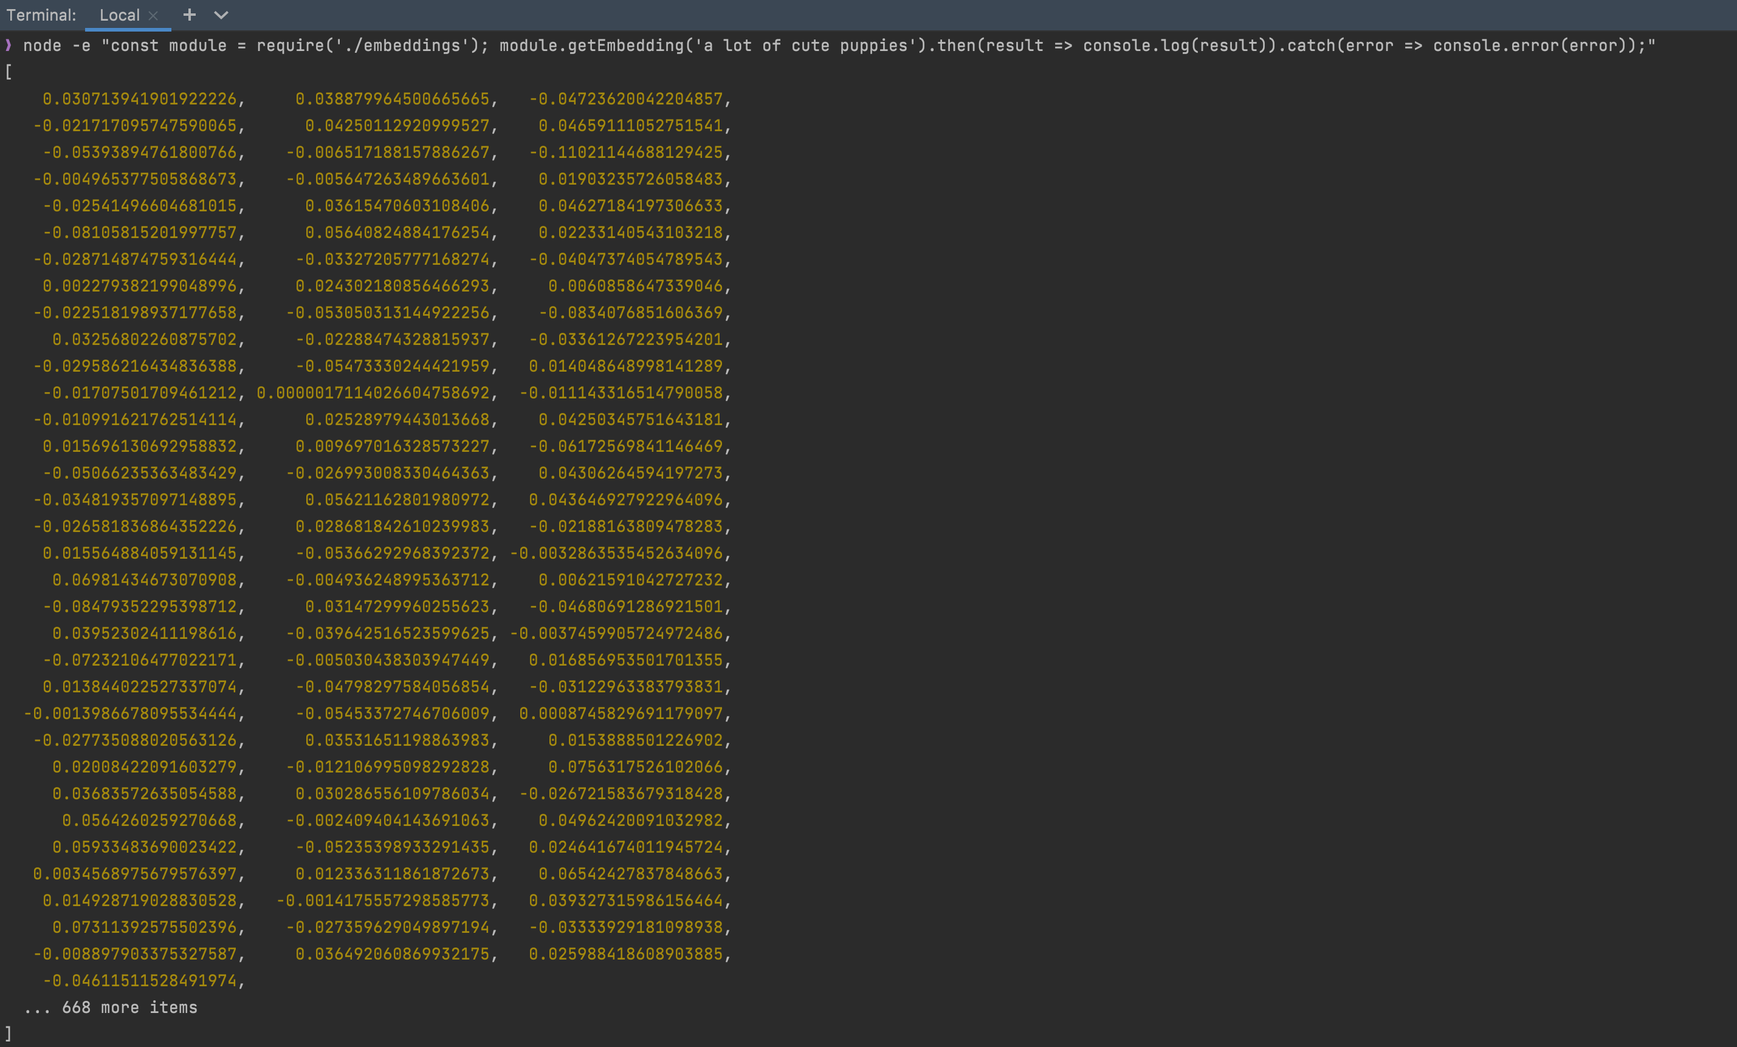1737x1047 pixels.
Task: Open a new terminal session with the plus icon
Action: (x=189, y=15)
